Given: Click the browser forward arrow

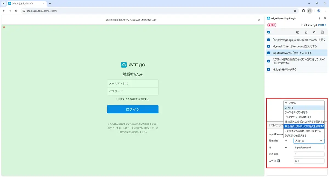Looking at the screenshot, I should (10, 11).
